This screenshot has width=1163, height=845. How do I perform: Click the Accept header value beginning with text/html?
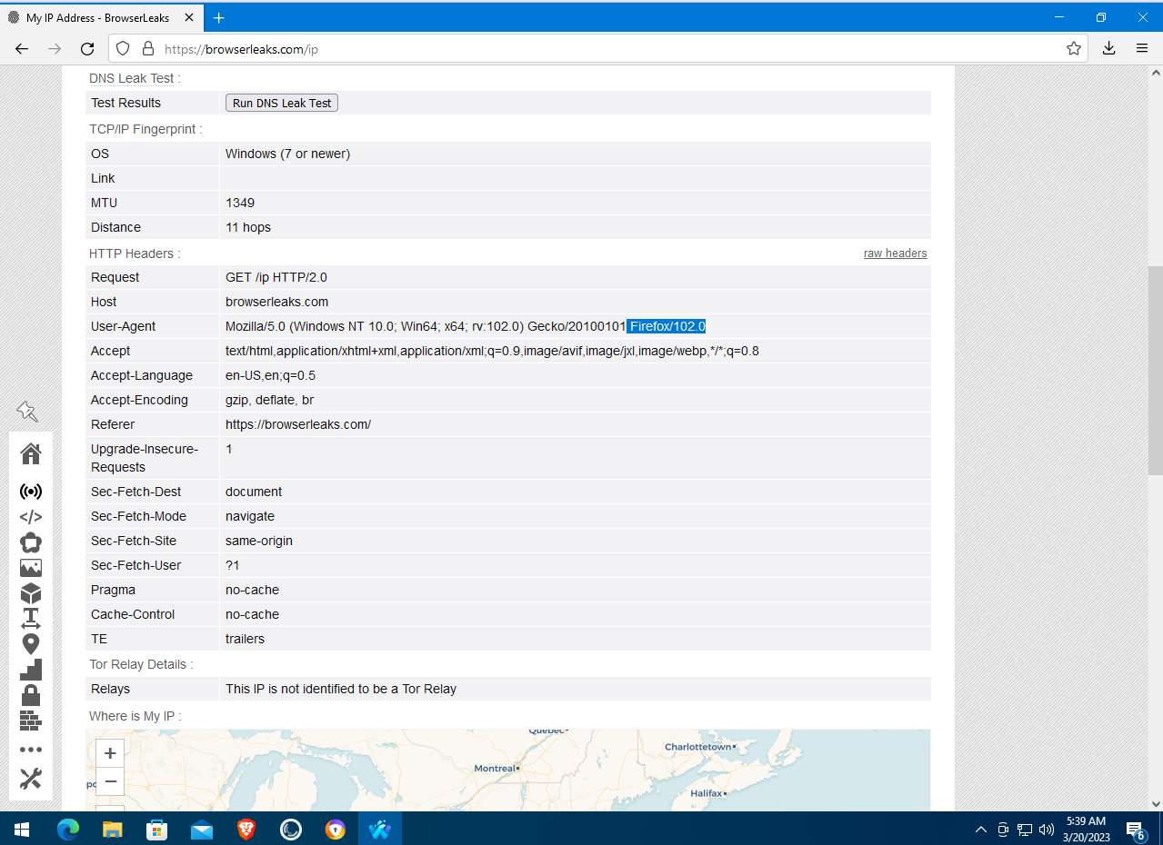point(492,351)
